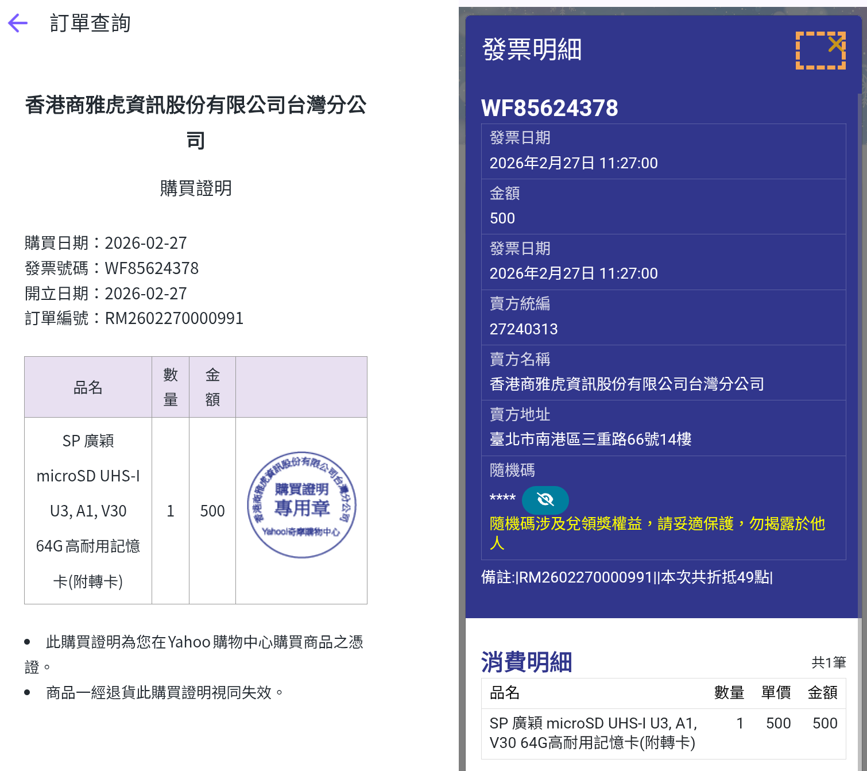
Task: Click the 訂單查詢 page title
Action: 90,23
